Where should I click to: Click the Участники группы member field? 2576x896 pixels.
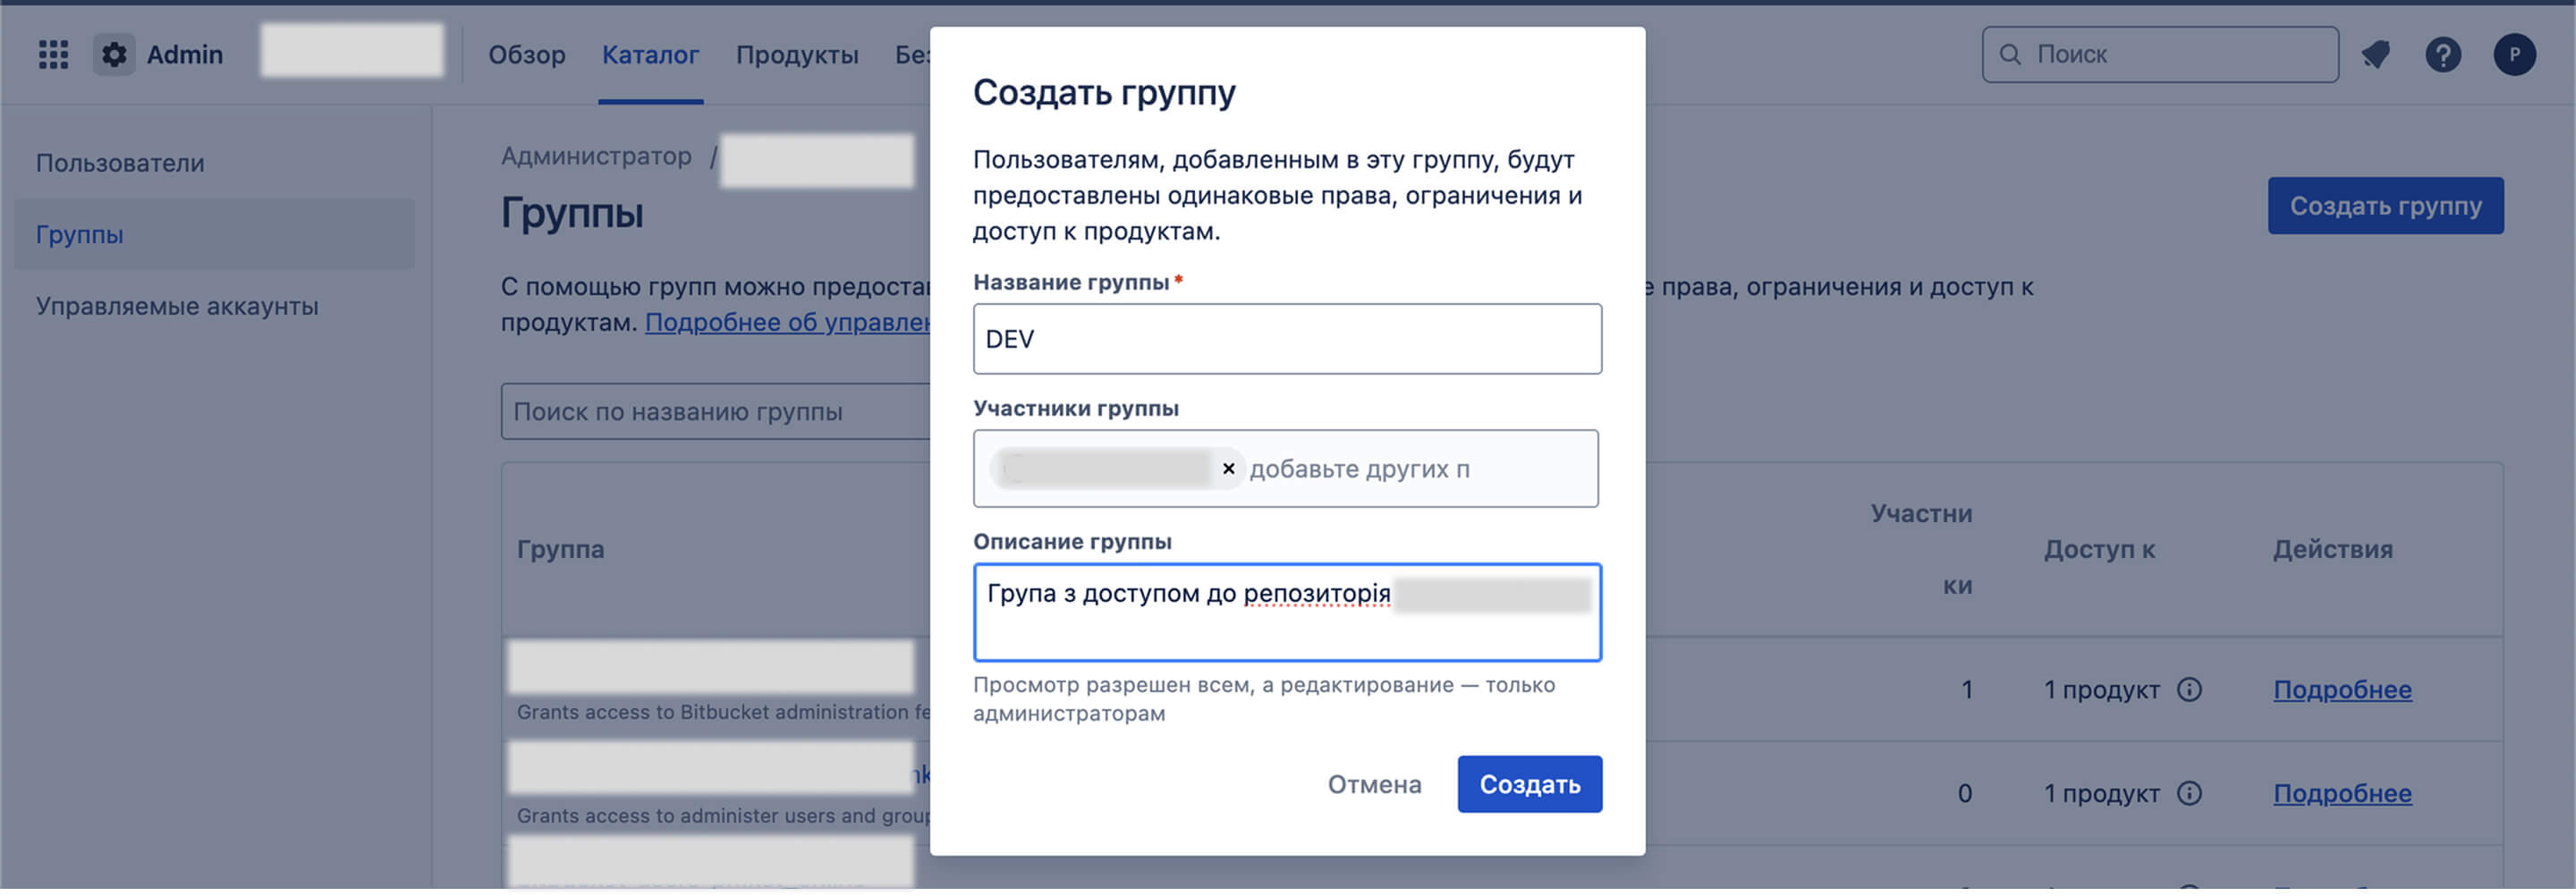(x=1286, y=469)
